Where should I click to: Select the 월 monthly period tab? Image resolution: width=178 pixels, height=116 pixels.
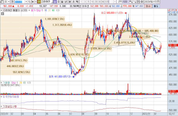pyautogui.click(x=62, y=1)
